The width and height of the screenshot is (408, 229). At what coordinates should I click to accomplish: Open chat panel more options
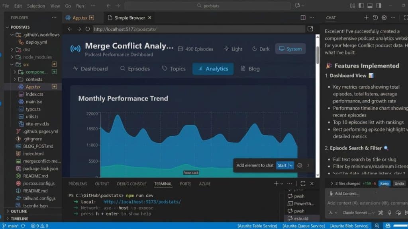click(393, 17)
